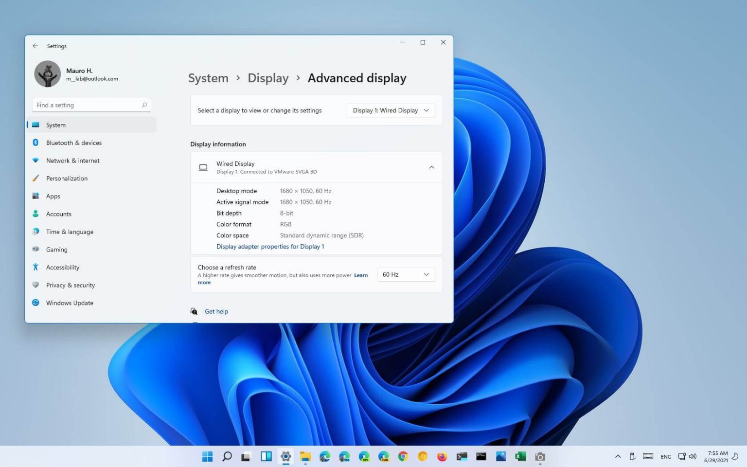Image resolution: width=747 pixels, height=467 pixels.
Task: Open Bluetooth & devices settings
Action: pos(73,143)
